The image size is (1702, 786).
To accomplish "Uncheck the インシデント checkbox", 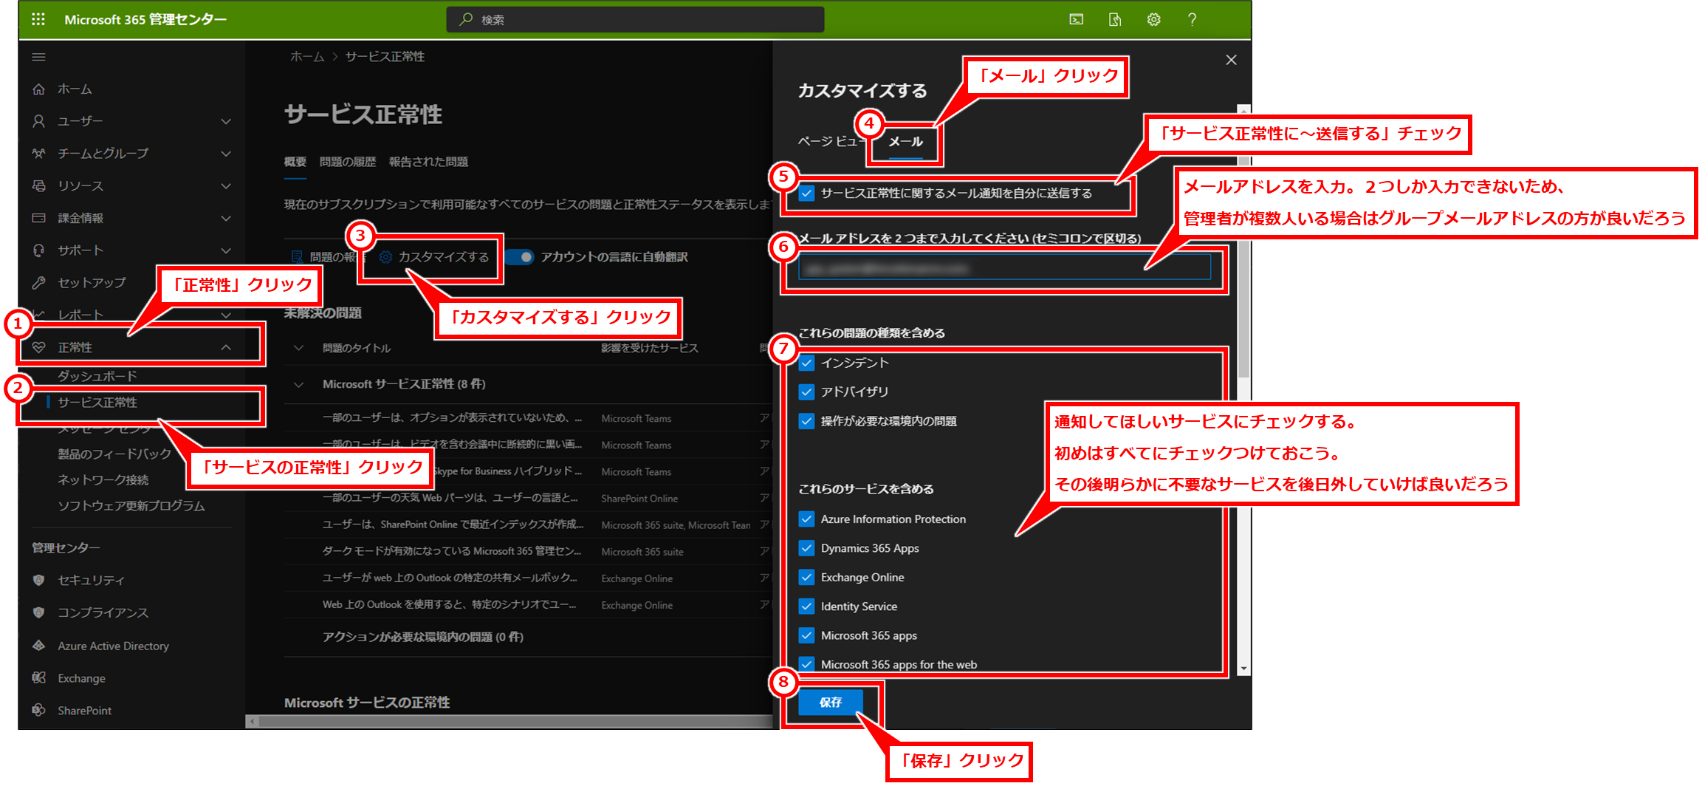I will [x=807, y=363].
